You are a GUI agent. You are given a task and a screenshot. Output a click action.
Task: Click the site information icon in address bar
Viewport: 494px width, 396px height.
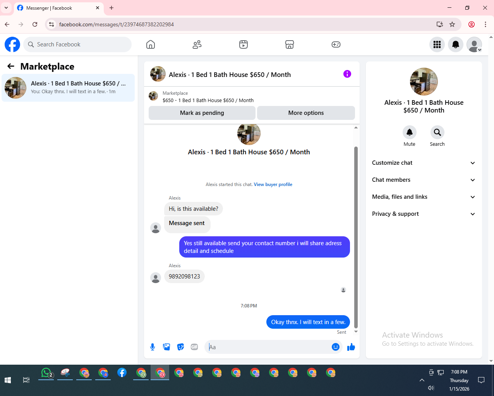point(51,24)
